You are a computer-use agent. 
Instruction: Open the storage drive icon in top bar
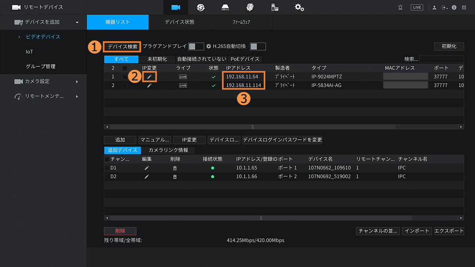tap(225, 8)
